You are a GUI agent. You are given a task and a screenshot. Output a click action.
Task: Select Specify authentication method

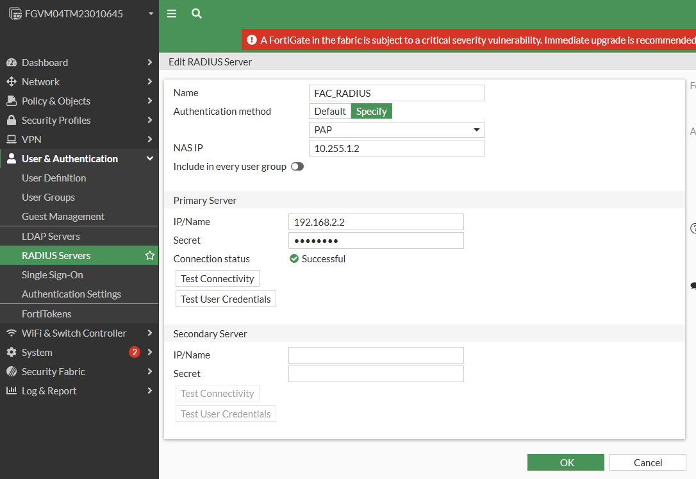tap(371, 112)
